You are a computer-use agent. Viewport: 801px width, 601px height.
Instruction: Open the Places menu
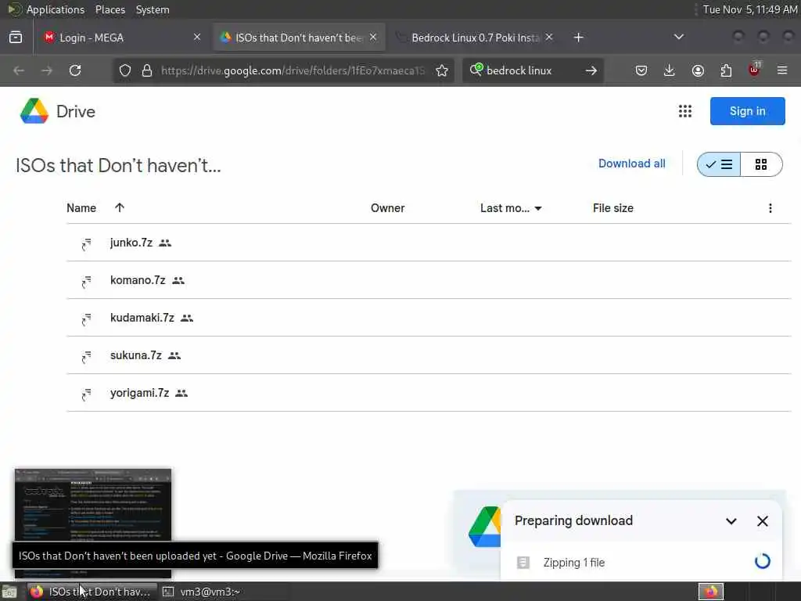click(x=110, y=9)
